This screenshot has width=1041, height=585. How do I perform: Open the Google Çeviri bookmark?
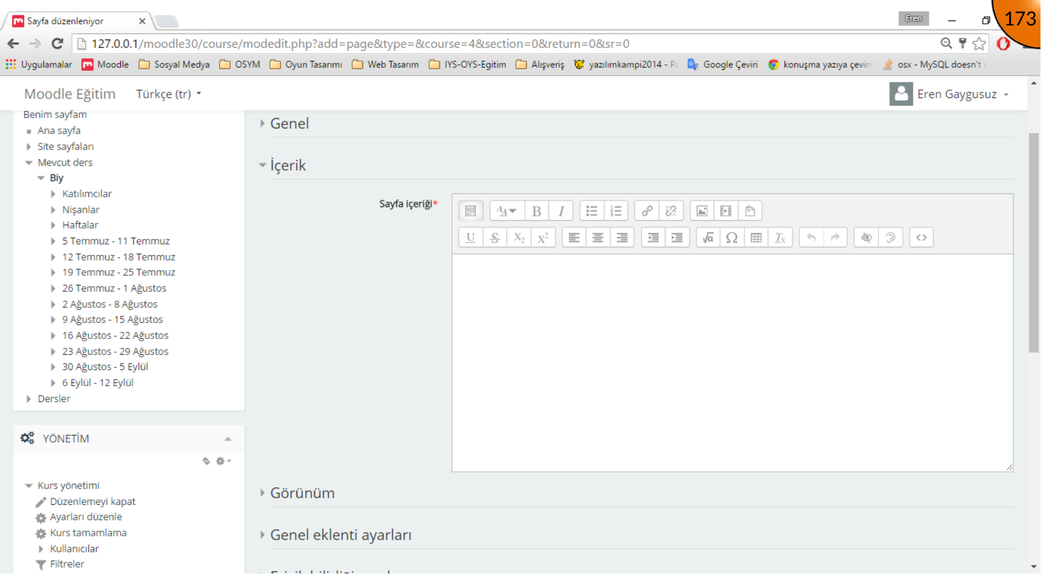point(722,64)
